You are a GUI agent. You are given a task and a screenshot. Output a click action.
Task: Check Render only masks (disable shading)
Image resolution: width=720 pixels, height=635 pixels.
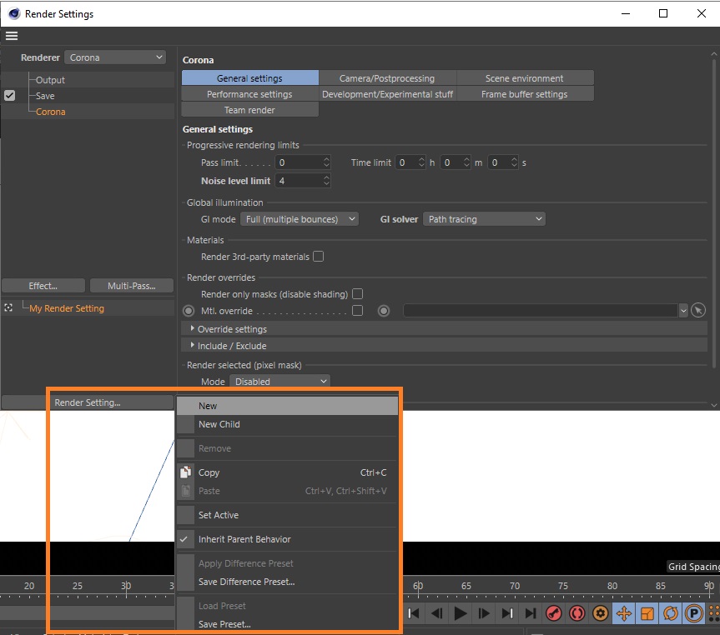coord(357,294)
